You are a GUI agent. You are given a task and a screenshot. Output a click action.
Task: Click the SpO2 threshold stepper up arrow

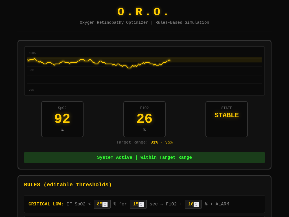pos(105,203)
